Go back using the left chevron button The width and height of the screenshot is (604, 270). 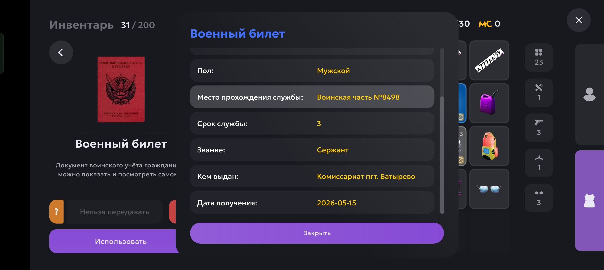(61, 52)
